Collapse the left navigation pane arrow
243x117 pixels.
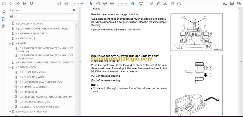click(80, 62)
